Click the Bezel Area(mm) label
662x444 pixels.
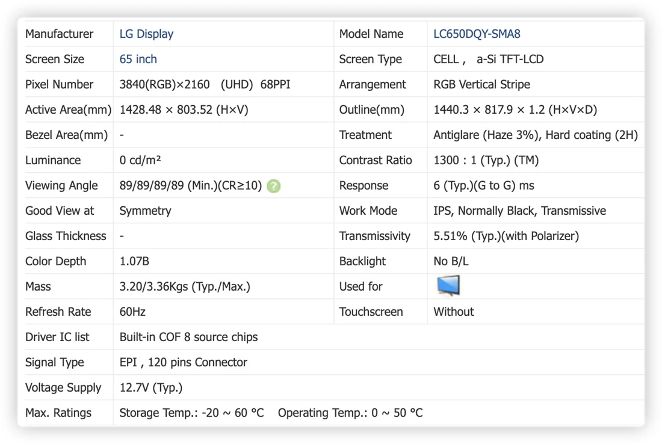[x=66, y=135]
